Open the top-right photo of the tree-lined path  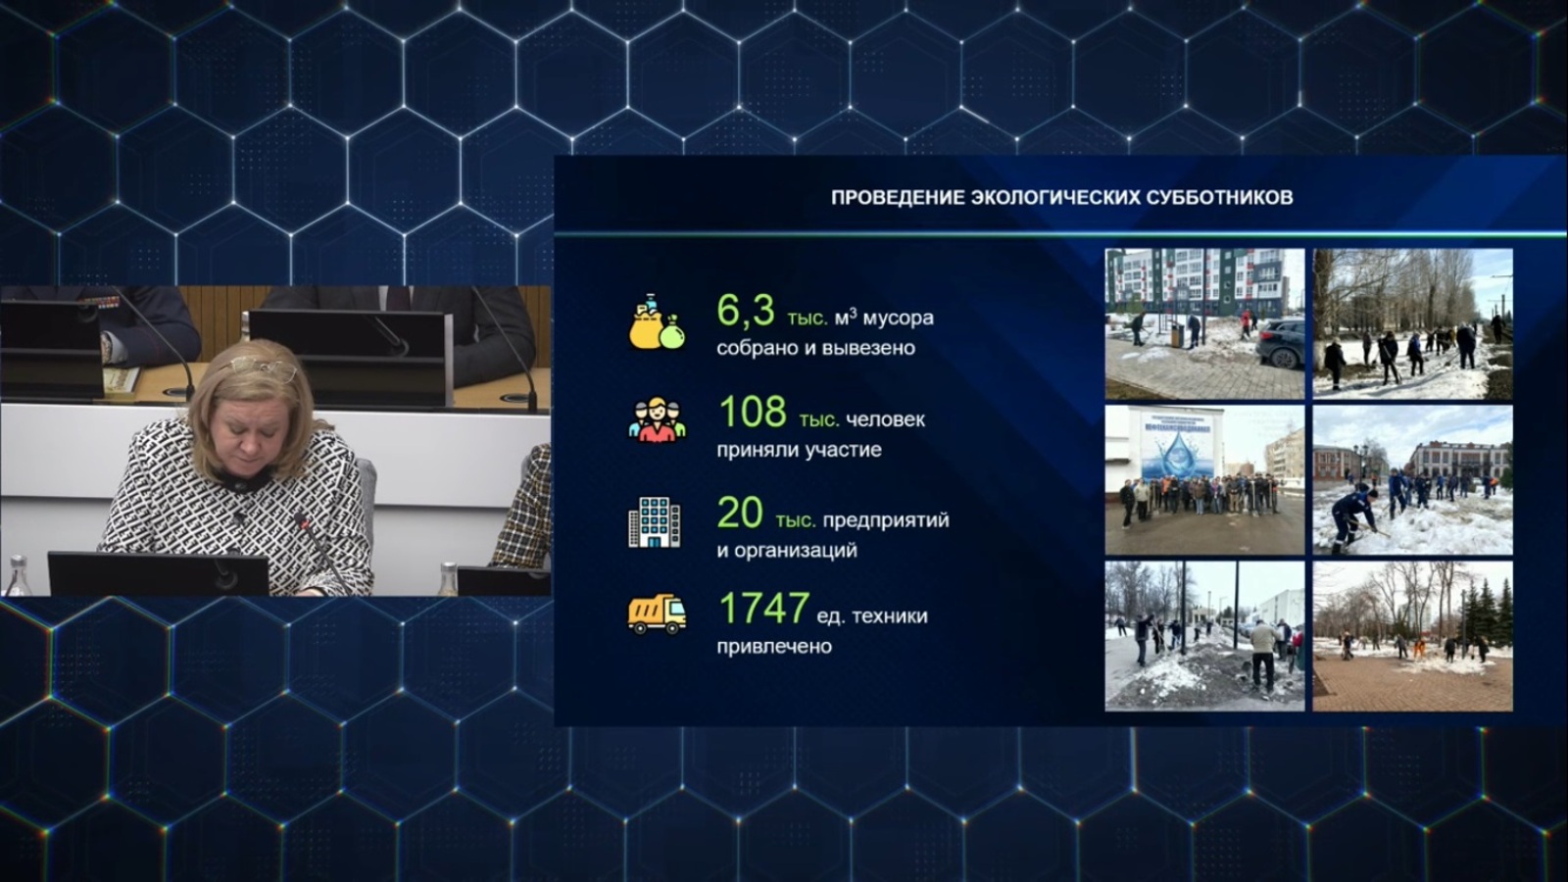1412,323
